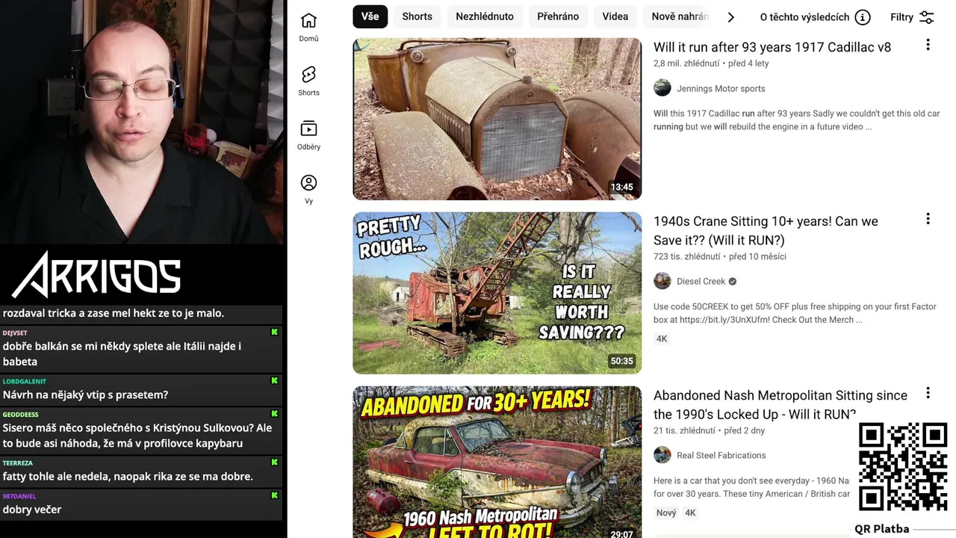
Task: Click chat username GEODDEESS
Action: (20, 414)
